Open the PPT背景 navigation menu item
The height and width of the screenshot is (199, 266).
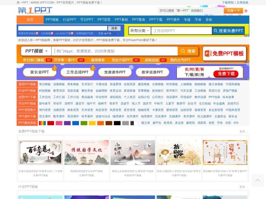pyautogui.click(x=104, y=19)
